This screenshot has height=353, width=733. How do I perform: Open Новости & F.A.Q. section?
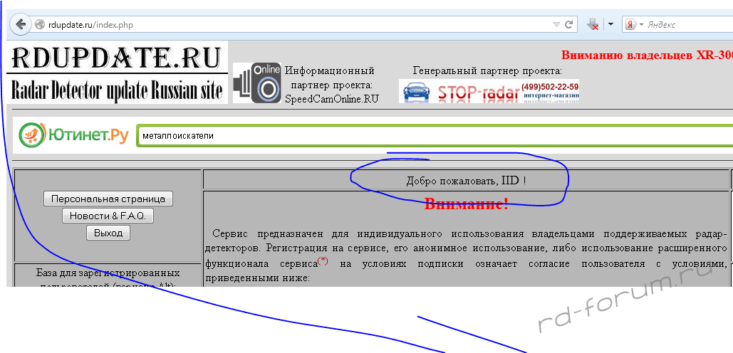coord(108,216)
